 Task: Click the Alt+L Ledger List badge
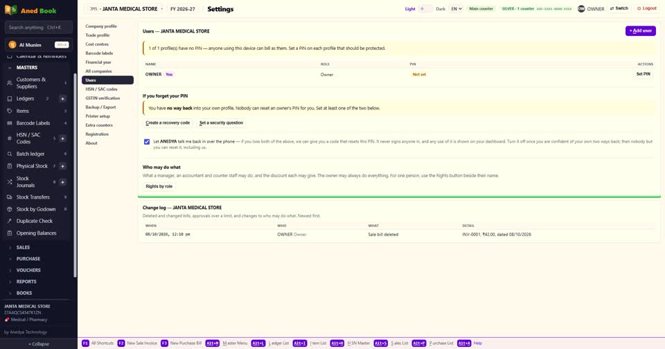[x=258, y=343]
